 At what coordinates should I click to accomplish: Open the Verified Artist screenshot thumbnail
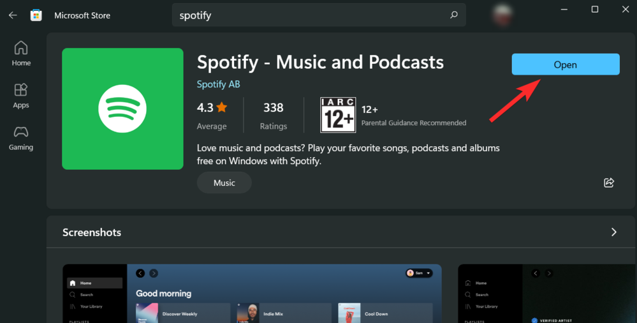547,293
